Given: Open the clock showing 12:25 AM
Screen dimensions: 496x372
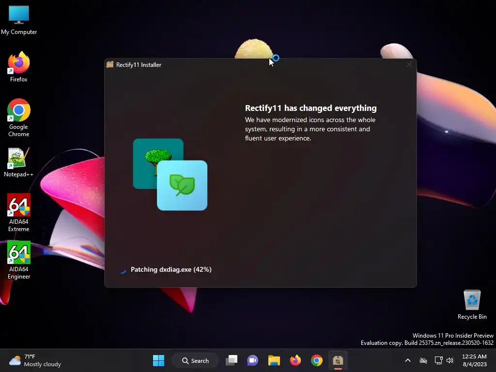Looking at the screenshot, I should 475,360.
